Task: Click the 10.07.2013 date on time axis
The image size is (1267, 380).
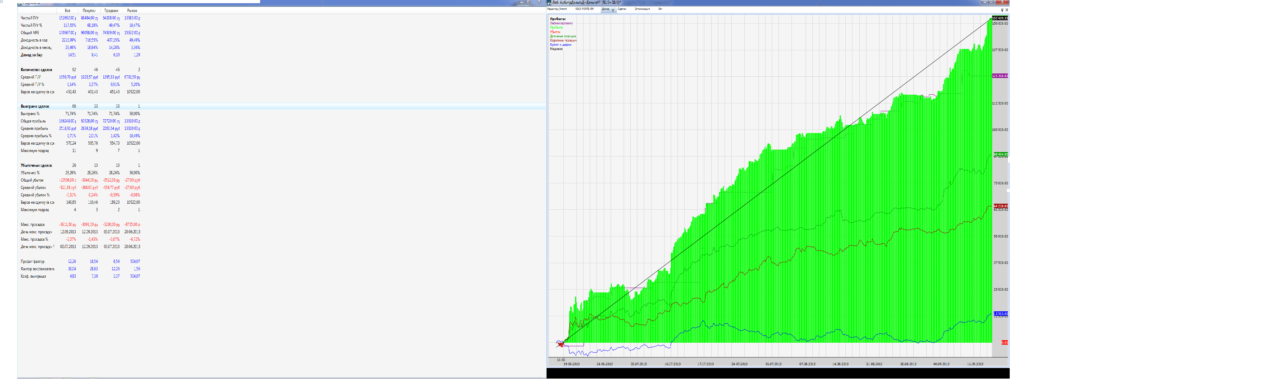Action: tap(672, 364)
